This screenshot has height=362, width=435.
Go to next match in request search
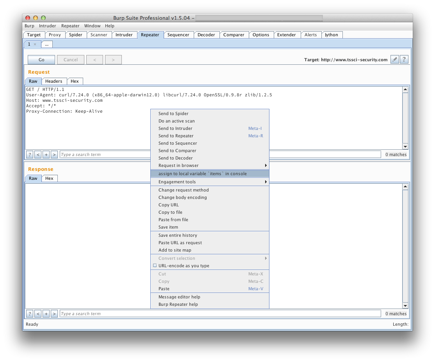pyautogui.click(x=54, y=154)
